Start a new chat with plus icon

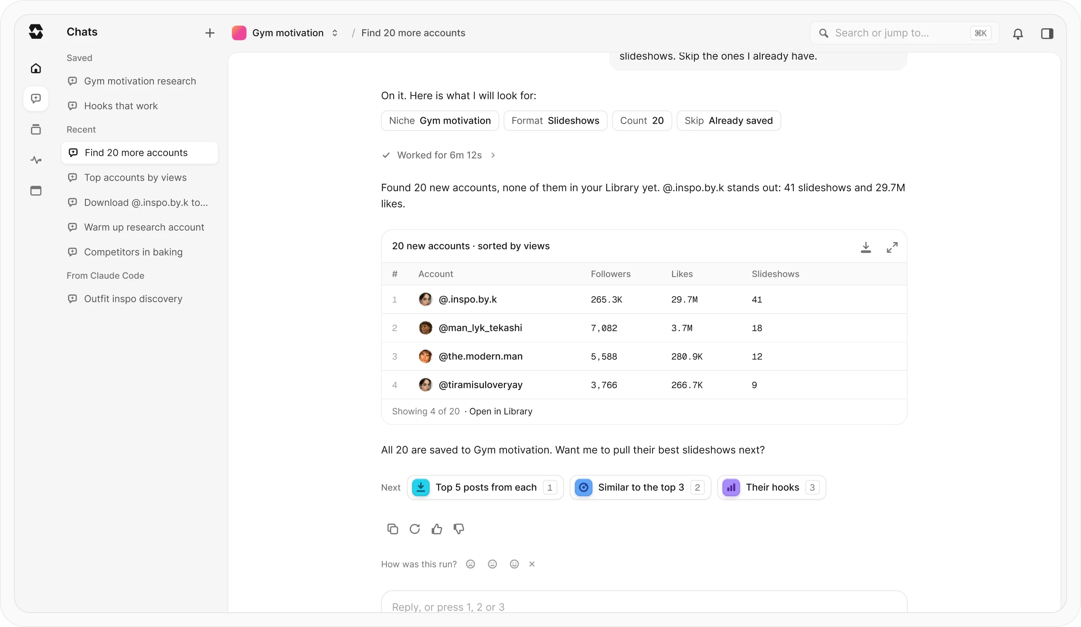[210, 33]
